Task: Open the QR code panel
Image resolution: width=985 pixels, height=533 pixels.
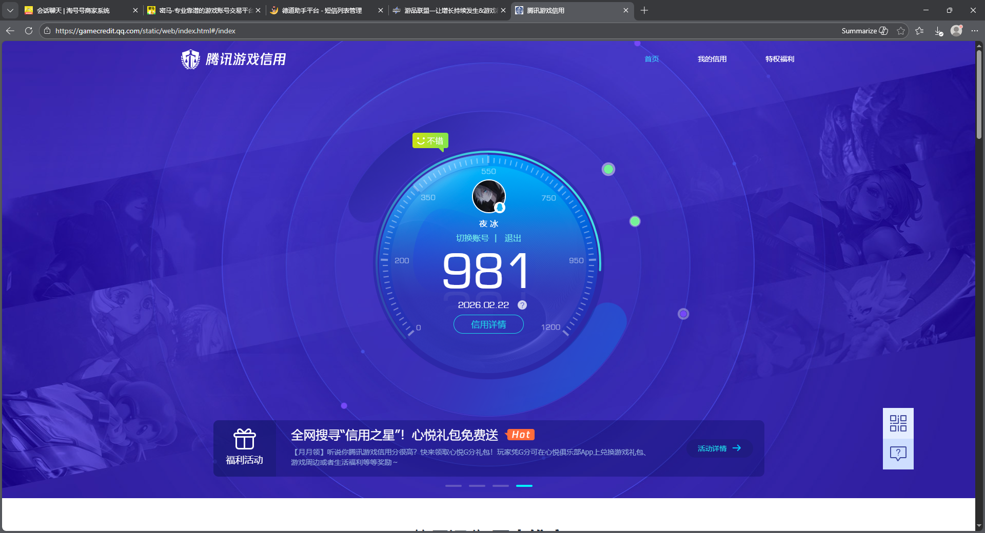Action: [x=898, y=423]
